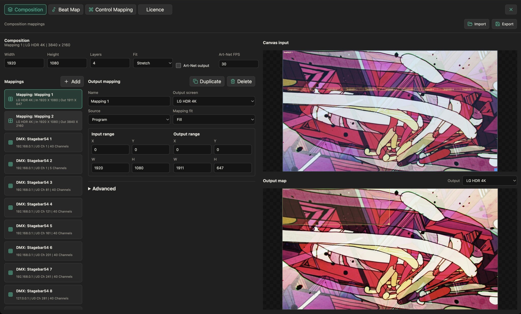Click the Output map preview image
521x314 pixels.
(x=390, y=249)
